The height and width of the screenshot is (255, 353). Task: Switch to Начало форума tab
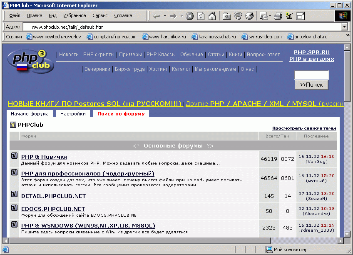(30, 114)
